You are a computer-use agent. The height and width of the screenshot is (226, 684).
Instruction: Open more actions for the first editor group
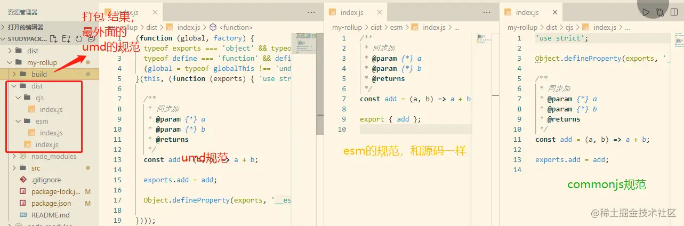(x=312, y=12)
